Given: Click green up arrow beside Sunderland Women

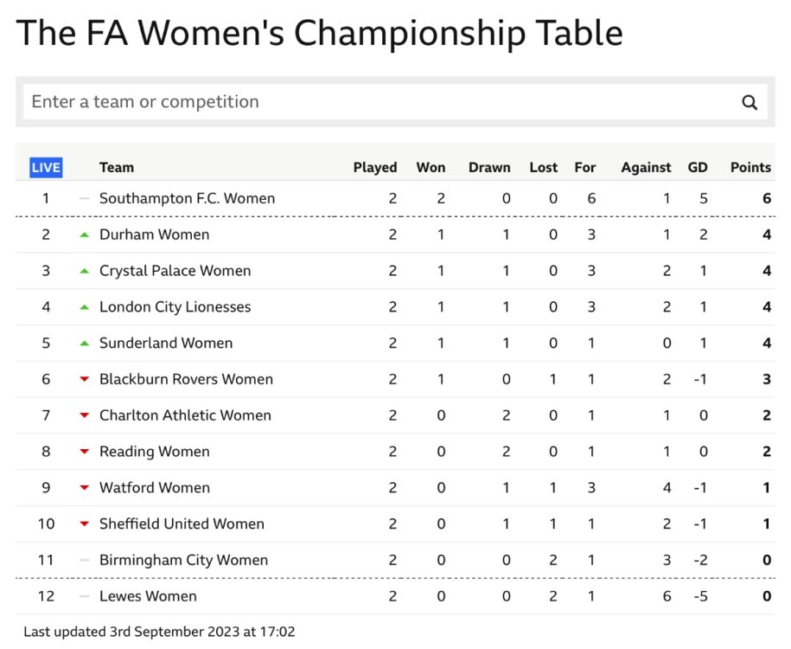Looking at the screenshot, I should click(85, 344).
